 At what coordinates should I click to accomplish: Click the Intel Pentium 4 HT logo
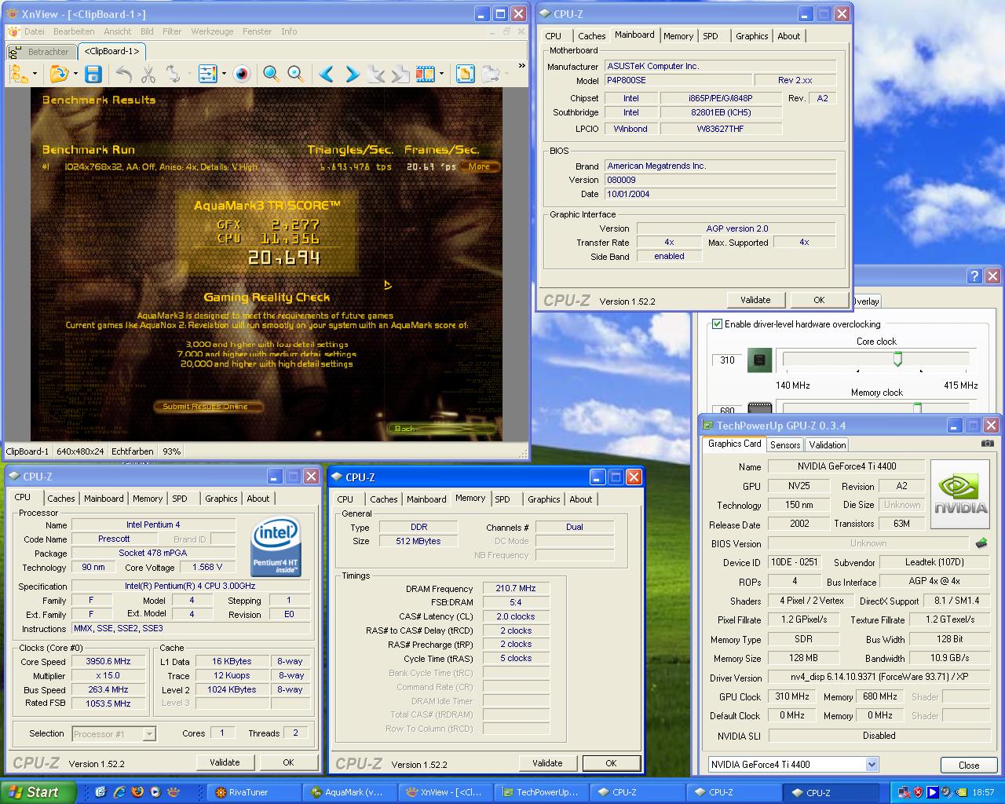276,546
